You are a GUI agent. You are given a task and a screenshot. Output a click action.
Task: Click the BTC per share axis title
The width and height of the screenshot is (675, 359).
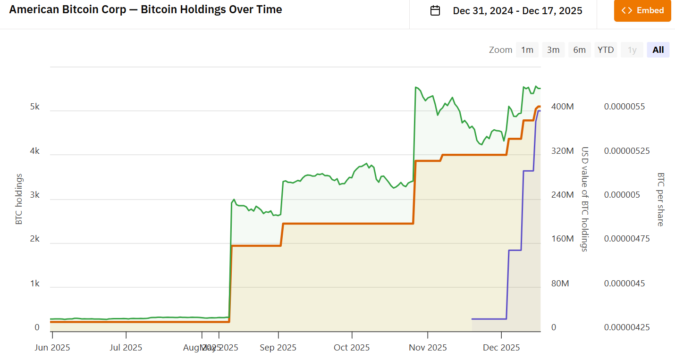click(x=660, y=199)
